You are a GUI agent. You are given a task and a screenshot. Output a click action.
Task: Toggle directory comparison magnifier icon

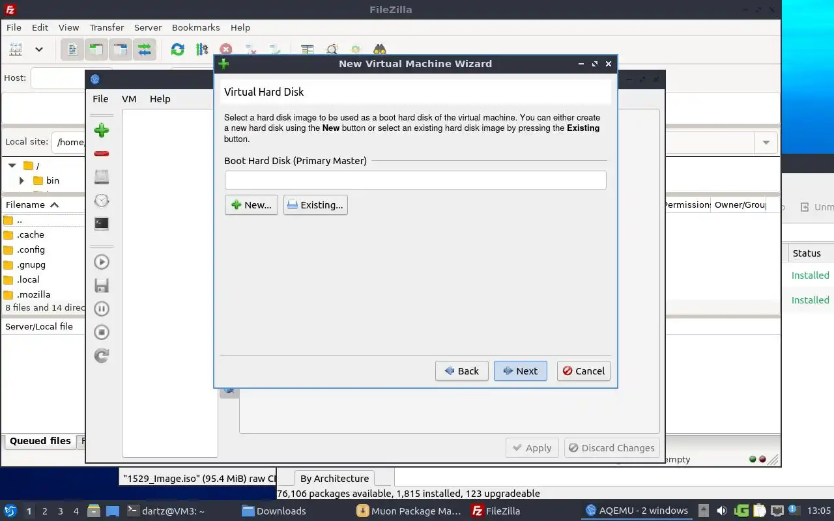[x=332, y=49]
